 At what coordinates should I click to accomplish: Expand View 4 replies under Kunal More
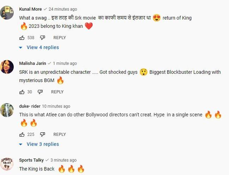click(x=39, y=47)
